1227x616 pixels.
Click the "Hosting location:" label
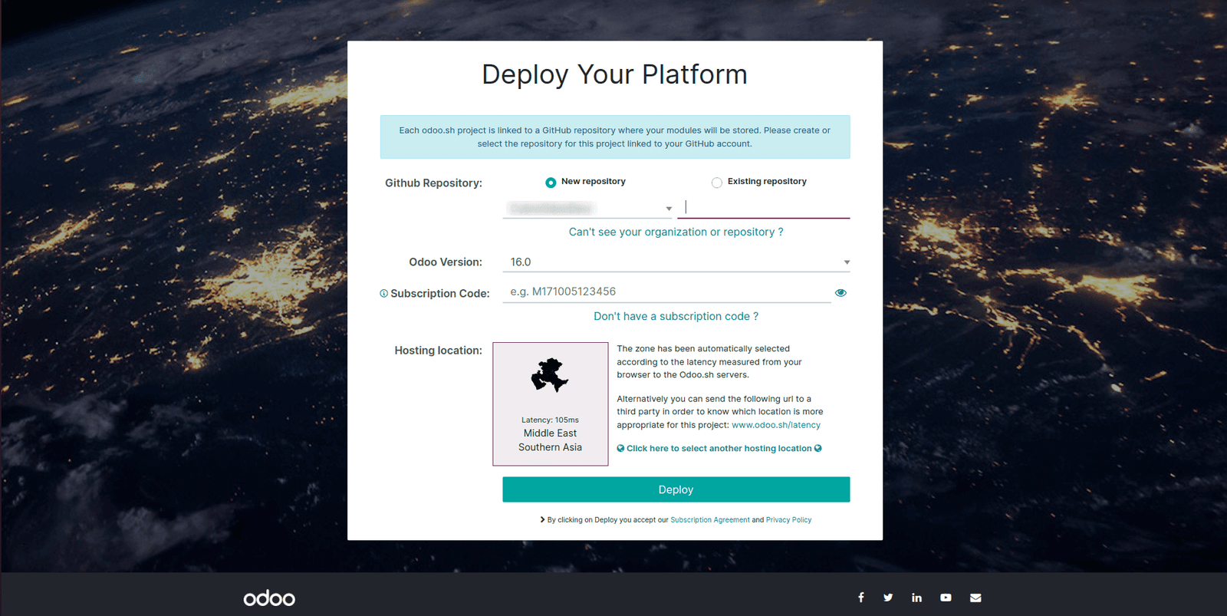439,351
